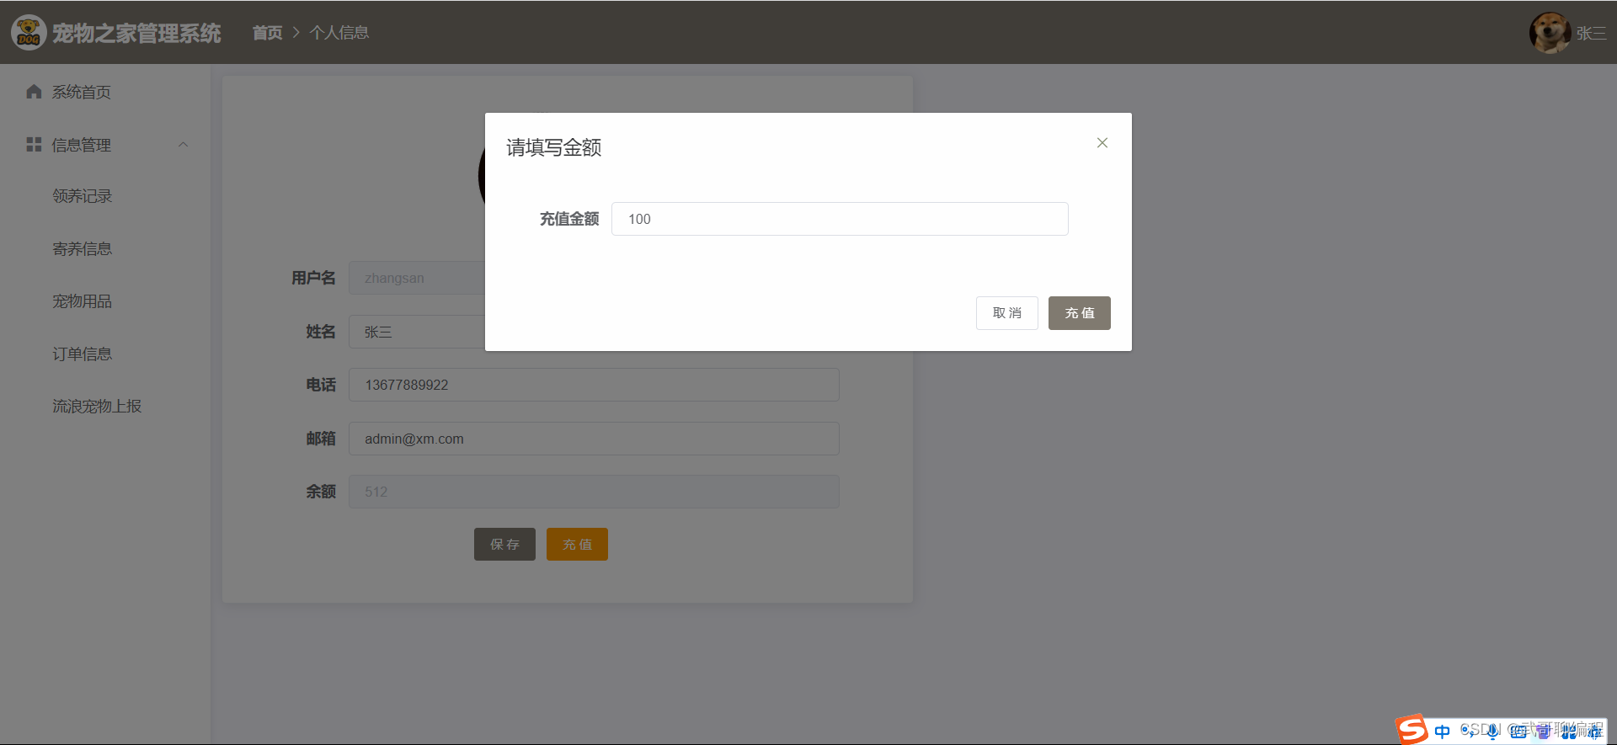Open 寄养信息 in the sidebar
This screenshot has height=745, width=1617.
(83, 249)
